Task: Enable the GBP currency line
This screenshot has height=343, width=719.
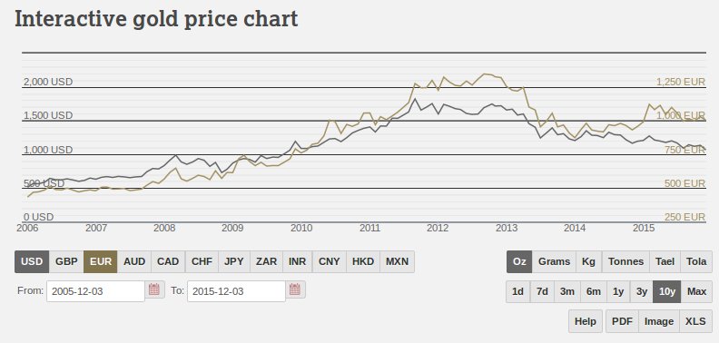Action: [x=66, y=261]
